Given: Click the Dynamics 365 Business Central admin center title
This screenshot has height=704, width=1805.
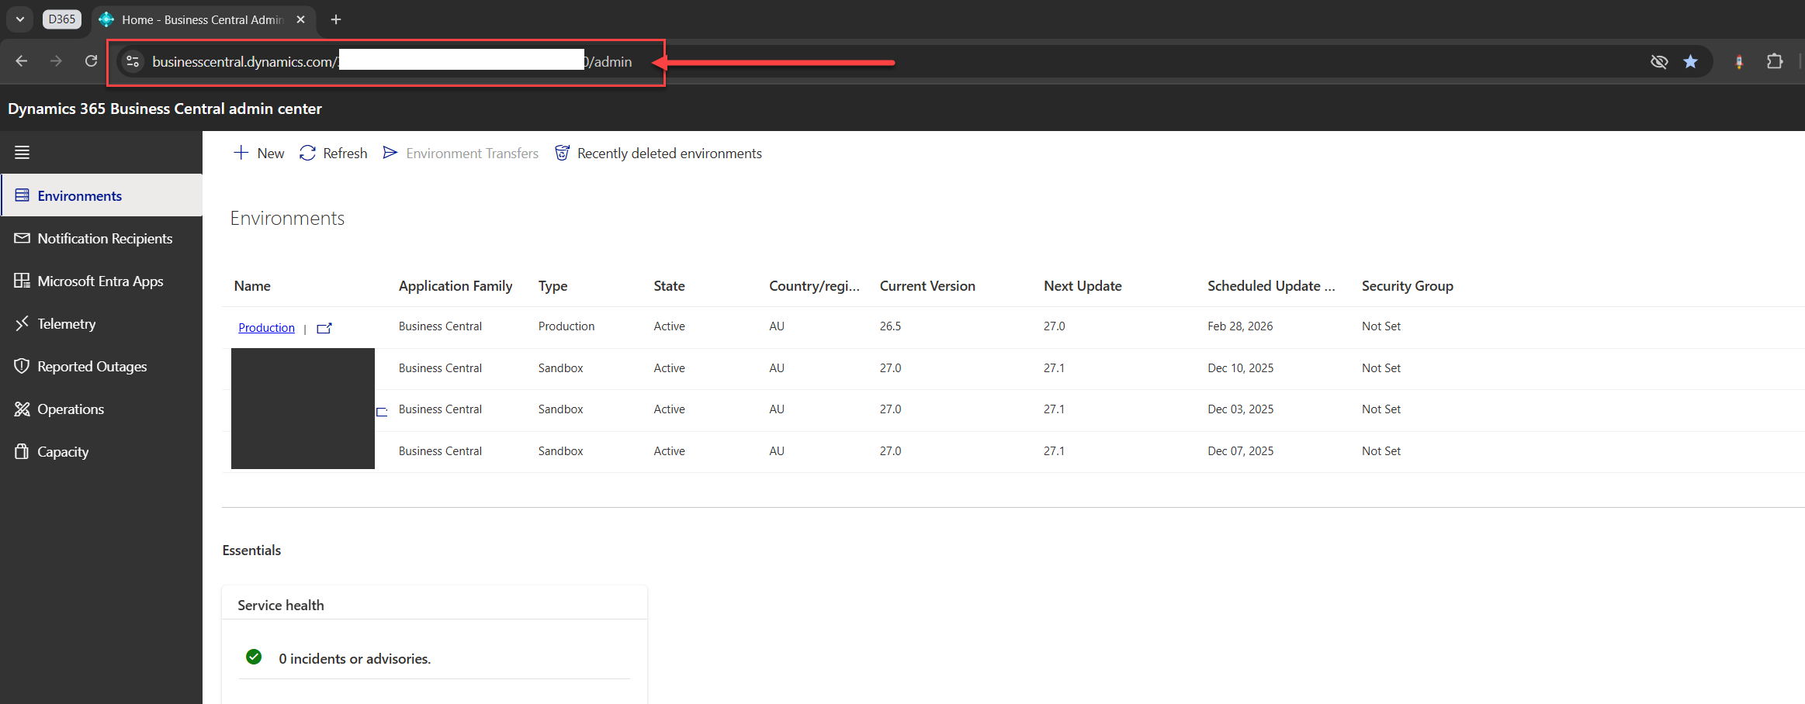Looking at the screenshot, I should [165, 109].
